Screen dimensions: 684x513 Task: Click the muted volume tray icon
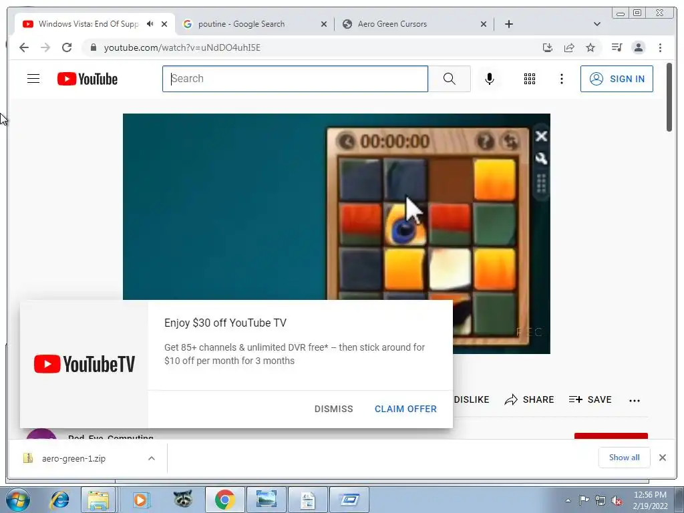coord(617,500)
